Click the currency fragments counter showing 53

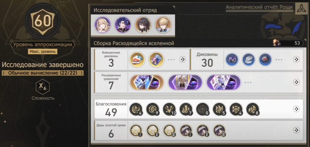click(x=288, y=43)
